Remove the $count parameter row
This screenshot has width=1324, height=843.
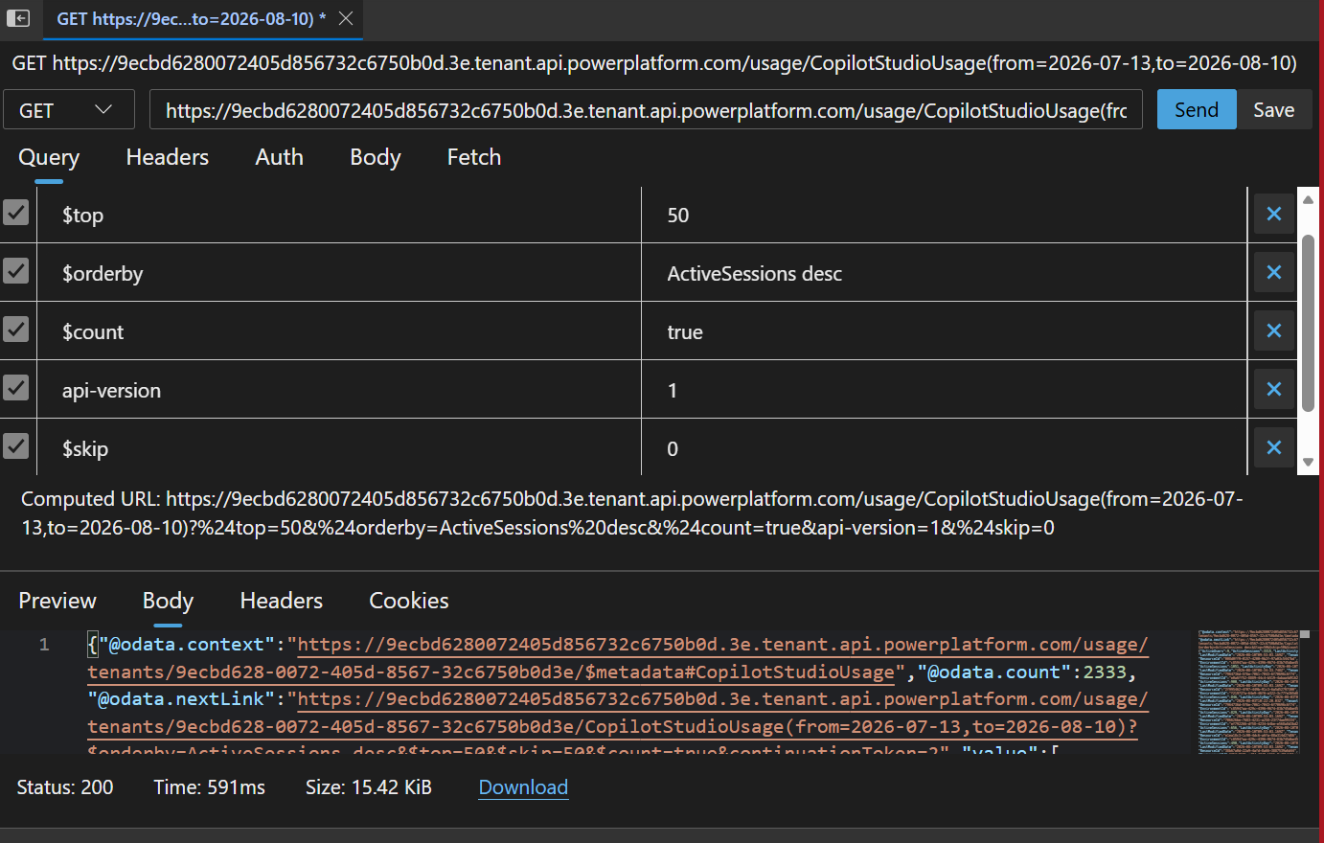click(1274, 330)
